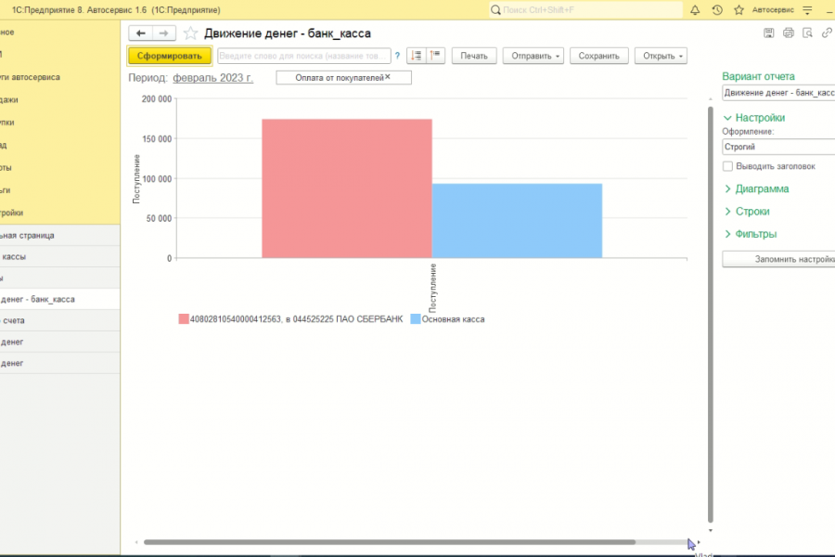Click the horizontal scrollbar thumb
The height and width of the screenshot is (557, 835).
point(390,542)
